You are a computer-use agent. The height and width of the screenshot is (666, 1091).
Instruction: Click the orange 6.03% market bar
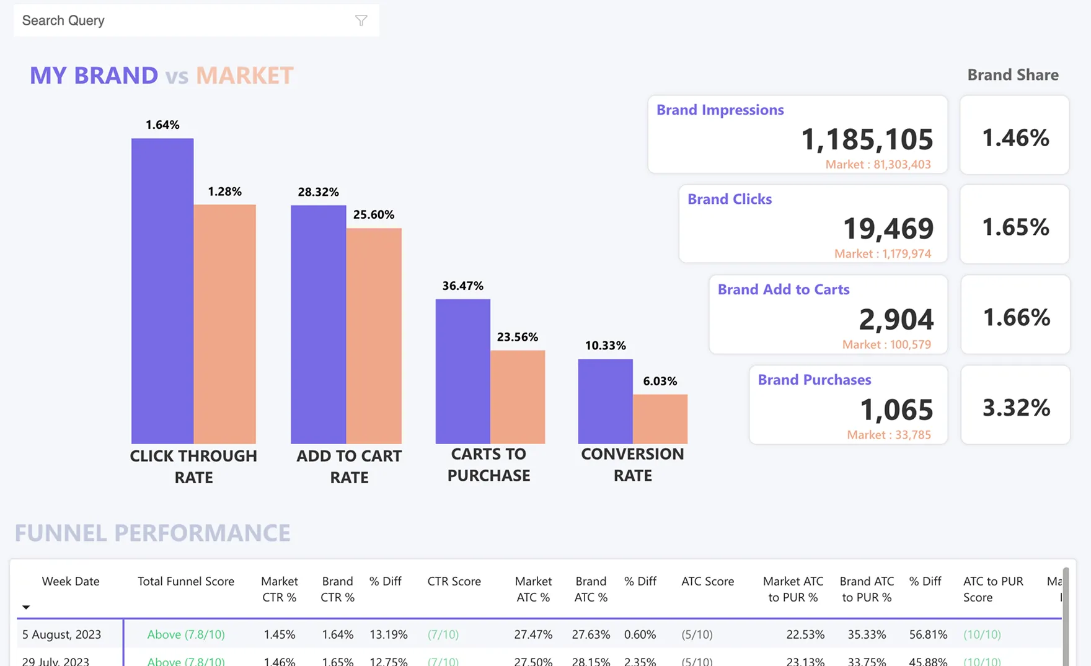(660, 419)
